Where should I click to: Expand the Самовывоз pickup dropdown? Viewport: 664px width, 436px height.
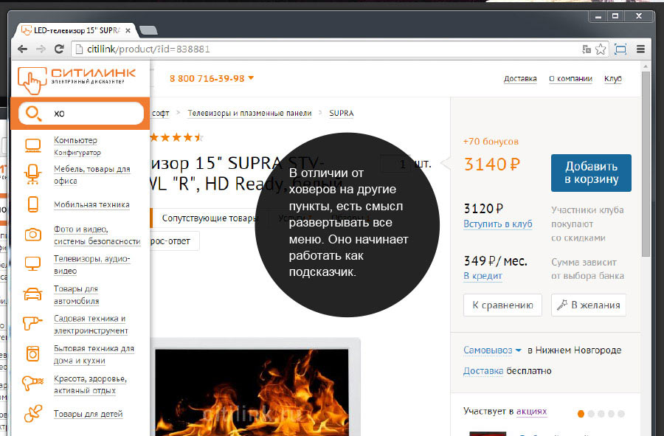tap(519, 350)
